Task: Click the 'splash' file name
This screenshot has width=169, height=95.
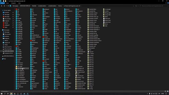Action: pos(106,17)
